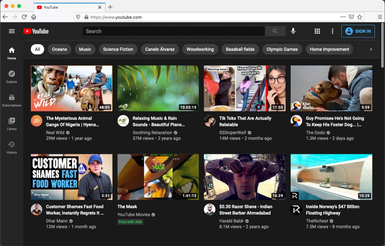Open Inside Norway's Floating Highway title
Screen dimensions: 385x246
tap(332, 210)
